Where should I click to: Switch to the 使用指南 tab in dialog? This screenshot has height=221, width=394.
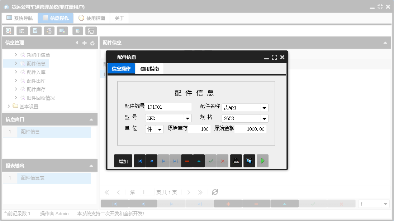tap(149, 68)
